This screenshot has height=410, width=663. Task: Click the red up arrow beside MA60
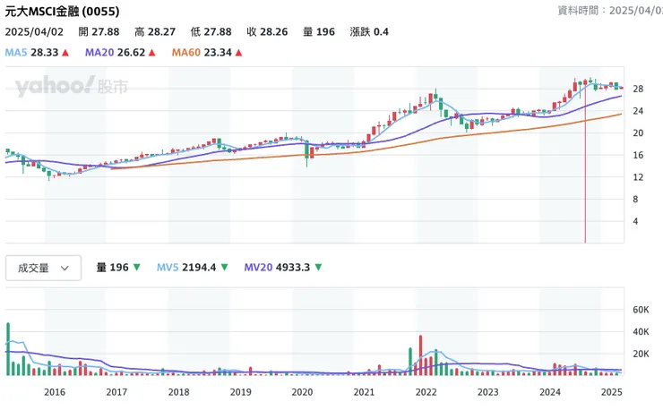click(239, 53)
